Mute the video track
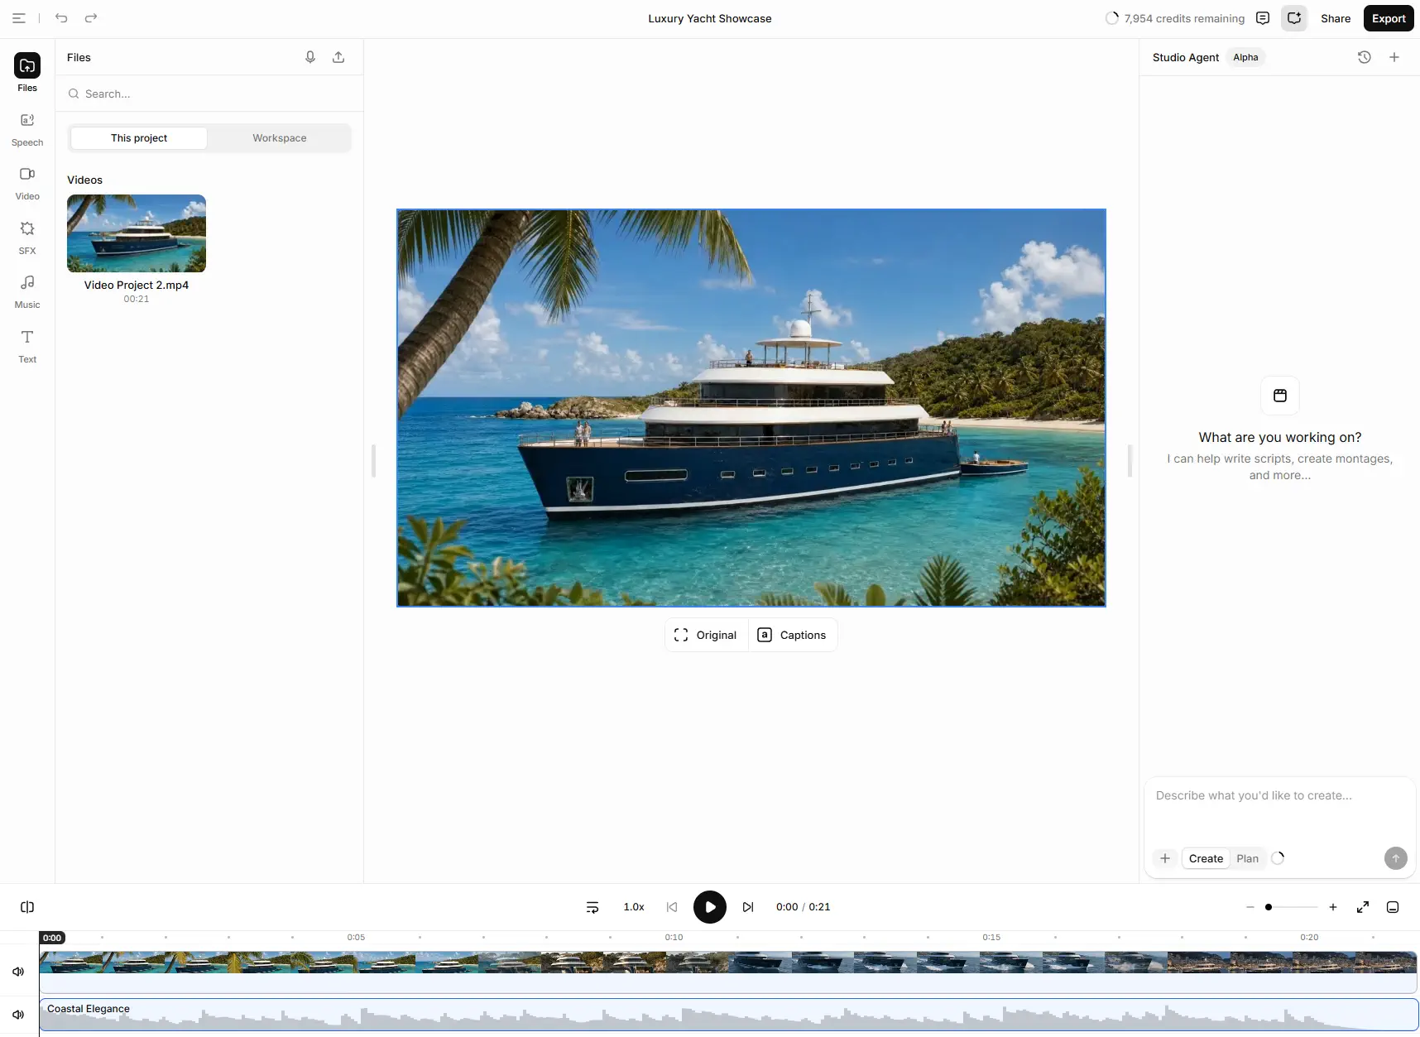The height and width of the screenshot is (1037, 1420). 18,972
